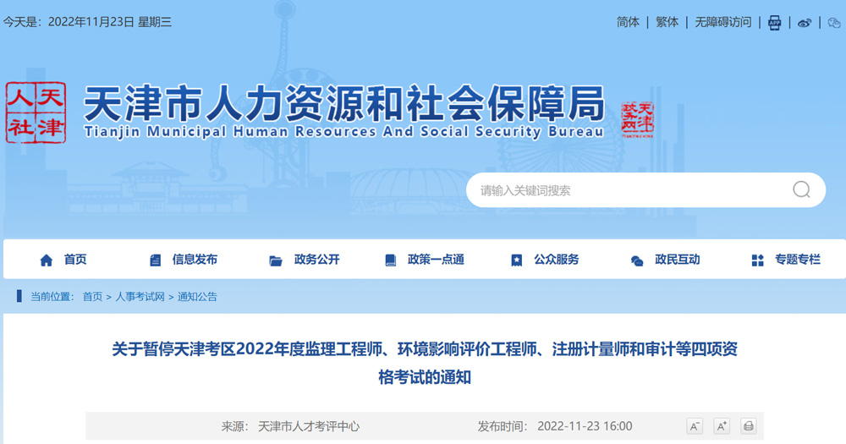846x444 pixels.
Task: Go to 首页 in the breadcrumb
Action: click(x=92, y=296)
